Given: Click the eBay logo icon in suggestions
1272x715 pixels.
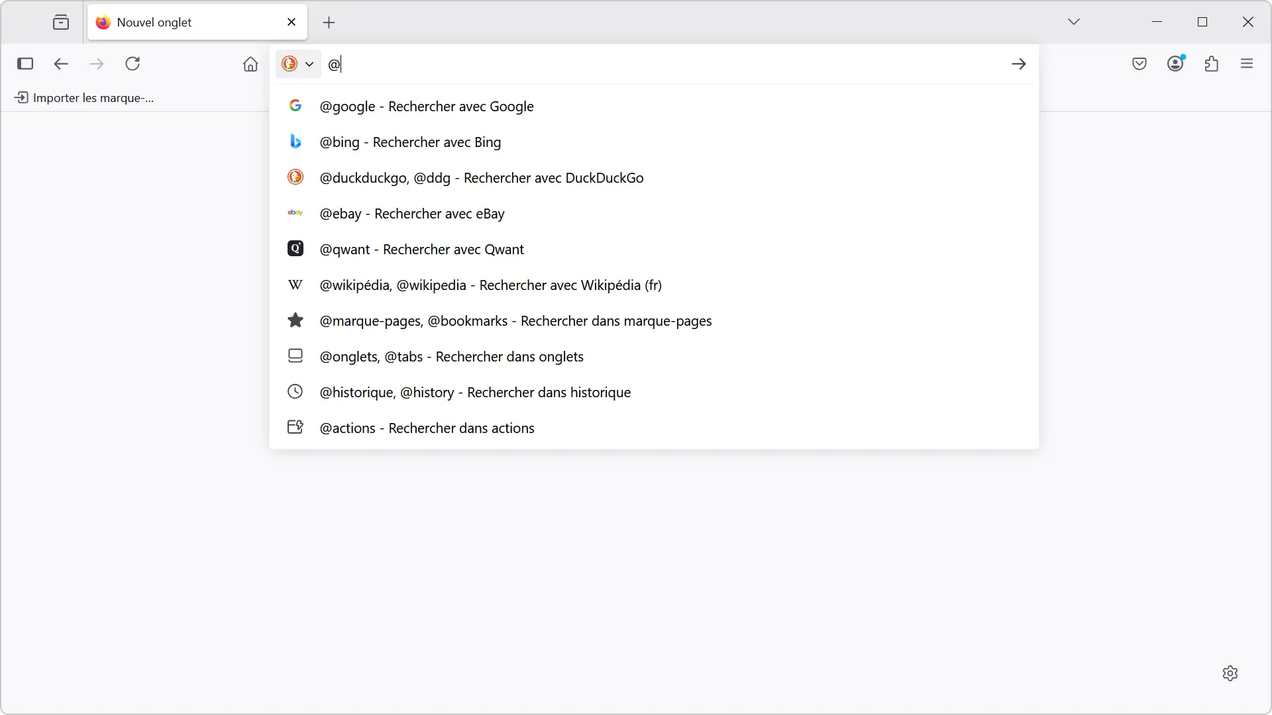Looking at the screenshot, I should [x=295, y=213].
